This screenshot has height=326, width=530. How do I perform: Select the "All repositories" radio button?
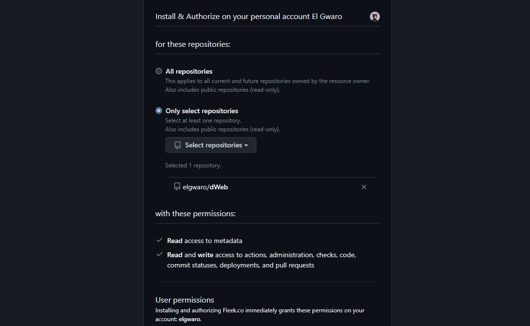point(159,71)
